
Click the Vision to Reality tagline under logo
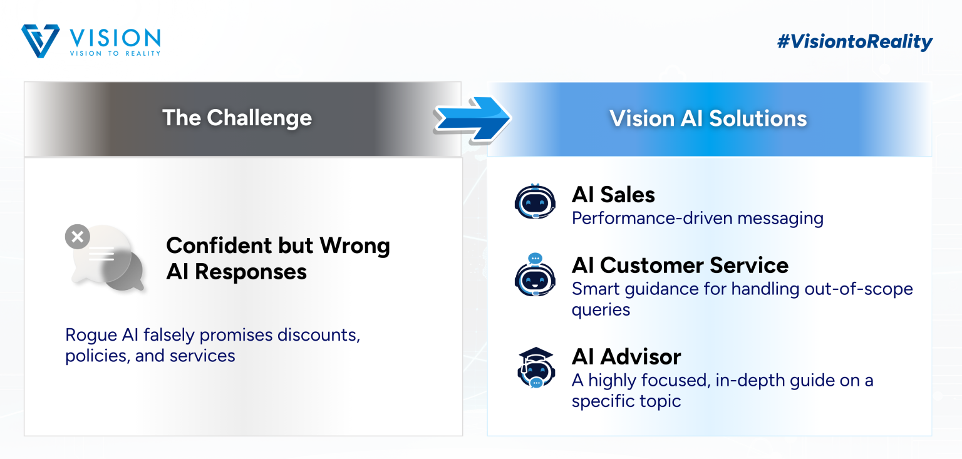tap(115, 54)
